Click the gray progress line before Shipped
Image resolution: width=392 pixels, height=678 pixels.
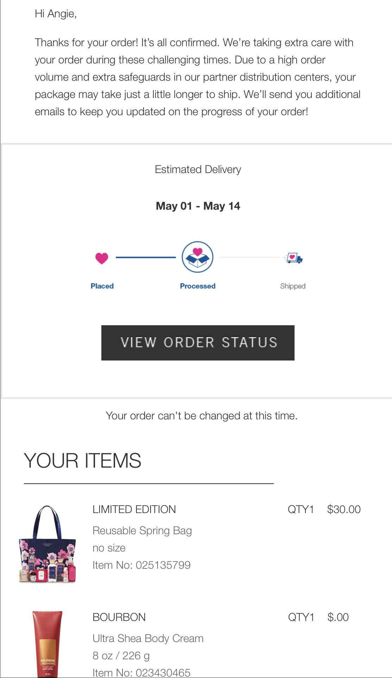[x=249, y=258]
